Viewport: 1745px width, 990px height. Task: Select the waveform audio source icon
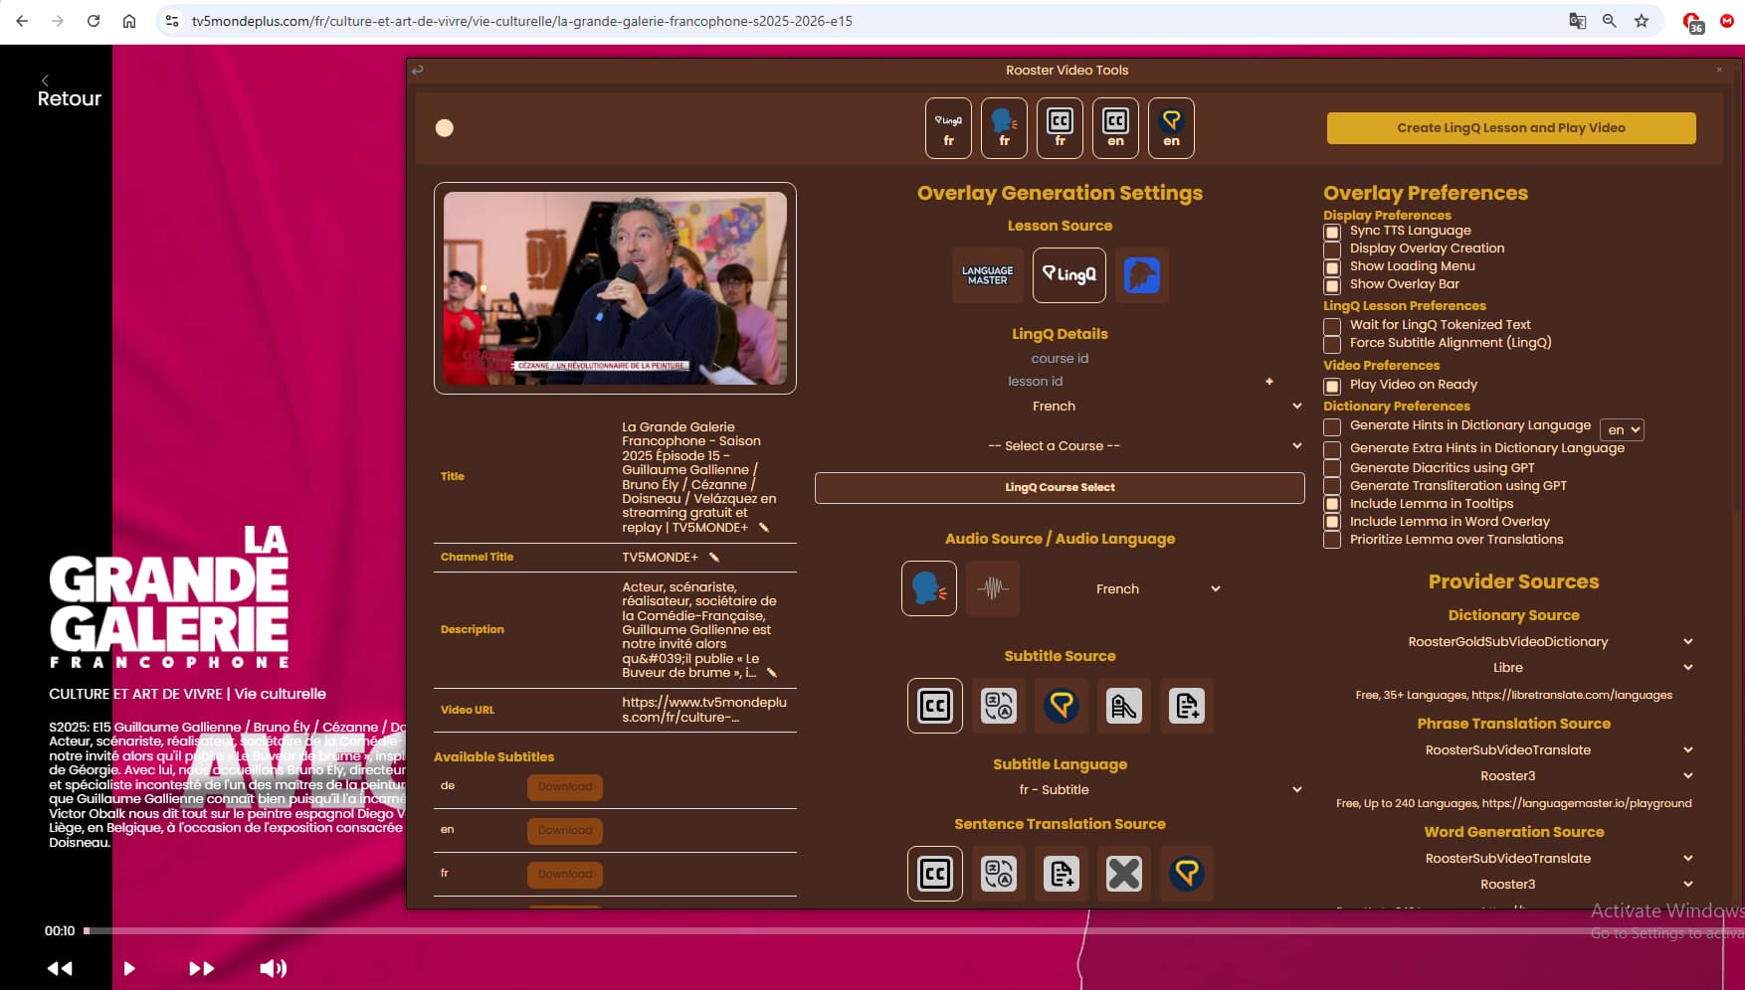coord(992,588)
